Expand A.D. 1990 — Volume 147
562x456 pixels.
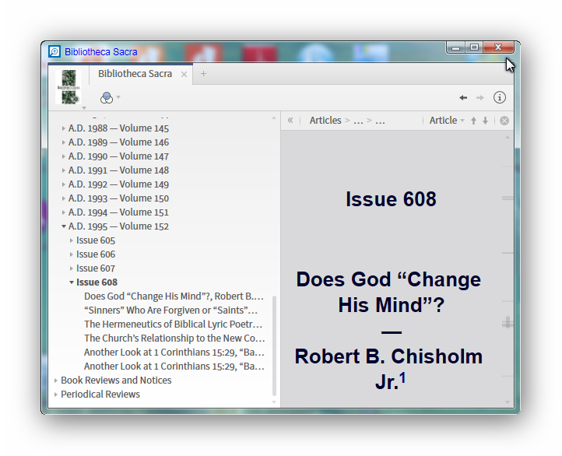point(64,156)
